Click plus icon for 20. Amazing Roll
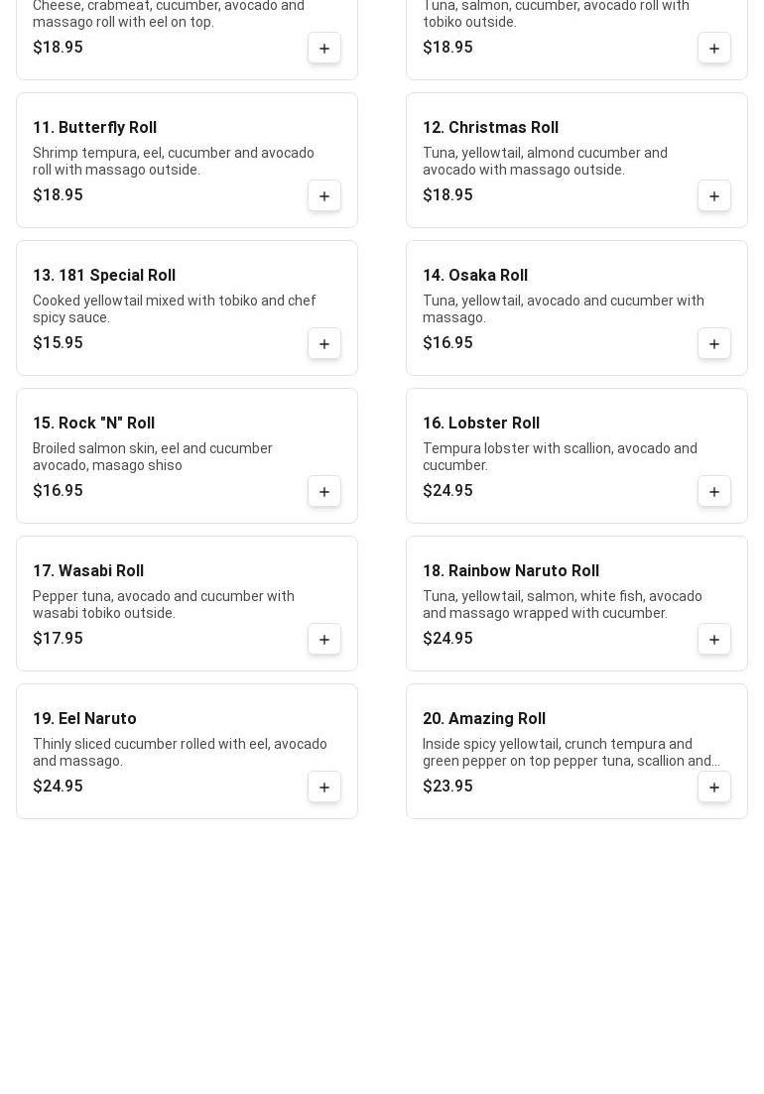Screen dimensions: 764x1094 coord(714,788)
